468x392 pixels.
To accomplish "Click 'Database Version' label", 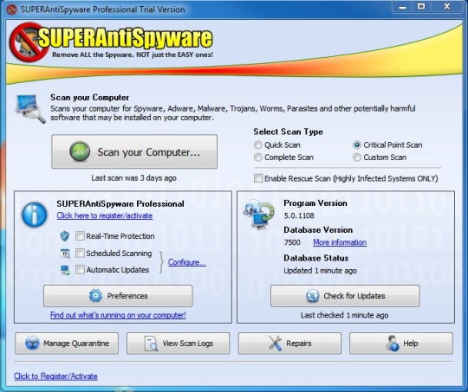I will point(318,230).
